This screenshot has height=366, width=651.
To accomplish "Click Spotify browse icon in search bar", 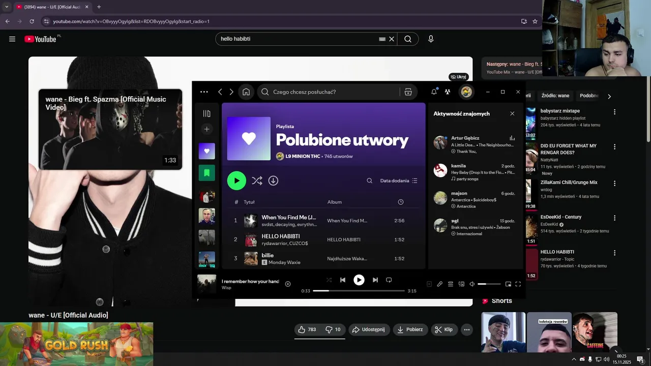I will click(x=408, y=92).
